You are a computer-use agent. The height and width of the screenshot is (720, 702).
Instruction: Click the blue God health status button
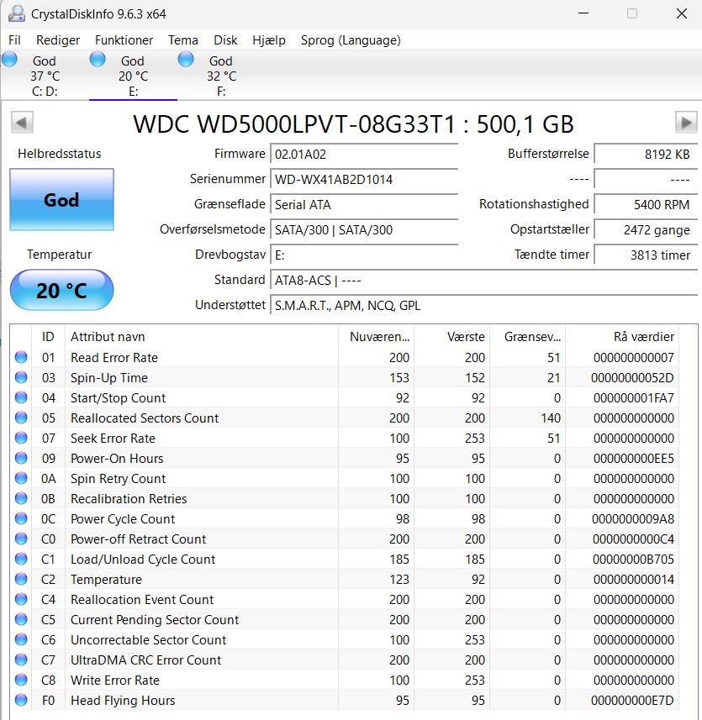click(61, 200)
